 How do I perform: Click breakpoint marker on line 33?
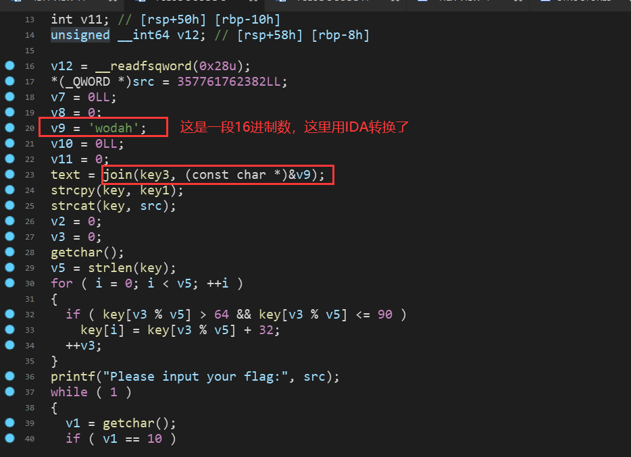(x=9, y=329)
